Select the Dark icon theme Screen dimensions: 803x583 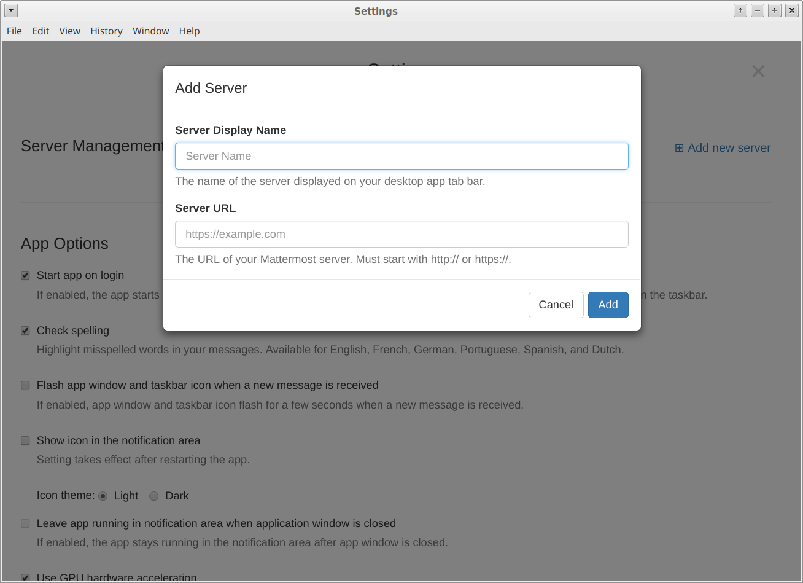[153, 496]
